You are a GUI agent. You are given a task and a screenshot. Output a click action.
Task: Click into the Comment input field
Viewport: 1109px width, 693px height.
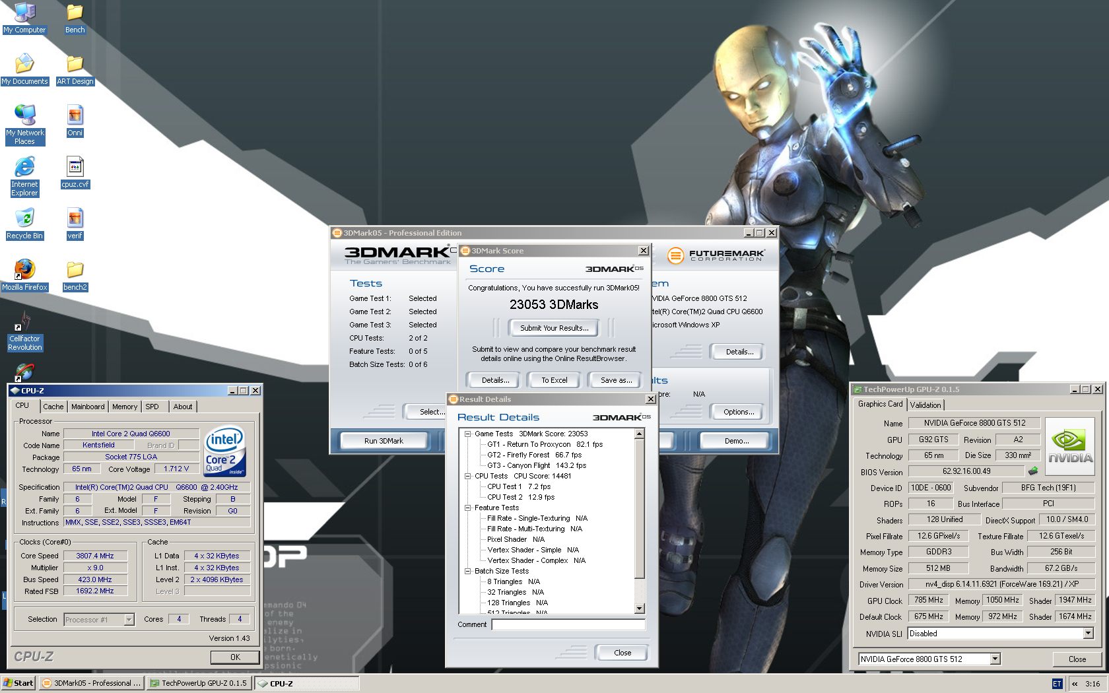(x=568, y=624)
